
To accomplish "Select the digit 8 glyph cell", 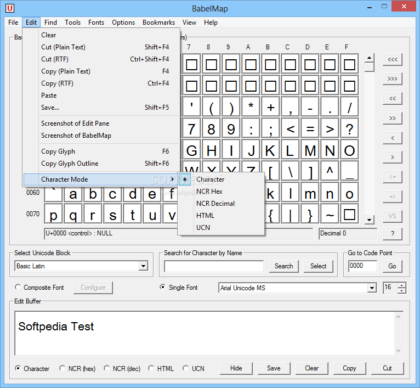I will pyautogui.click(x=211, y=129).
